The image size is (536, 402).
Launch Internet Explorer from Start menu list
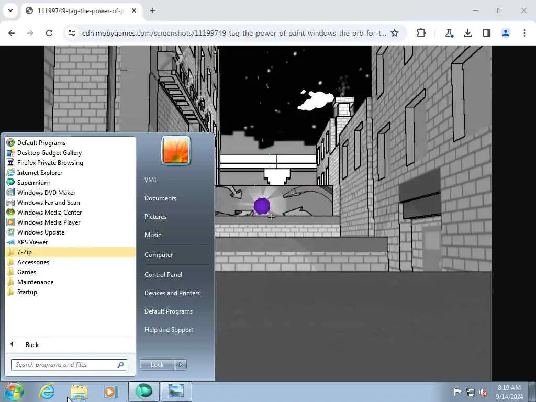70,172
